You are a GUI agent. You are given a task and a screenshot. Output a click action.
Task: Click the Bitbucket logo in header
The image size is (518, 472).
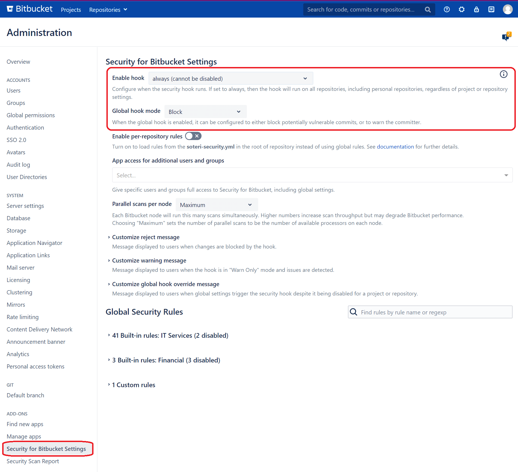click(x=29, y=9)
